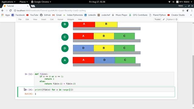Open the Gmail bookmark
194x109 pixels.
(x=57, y=15)
